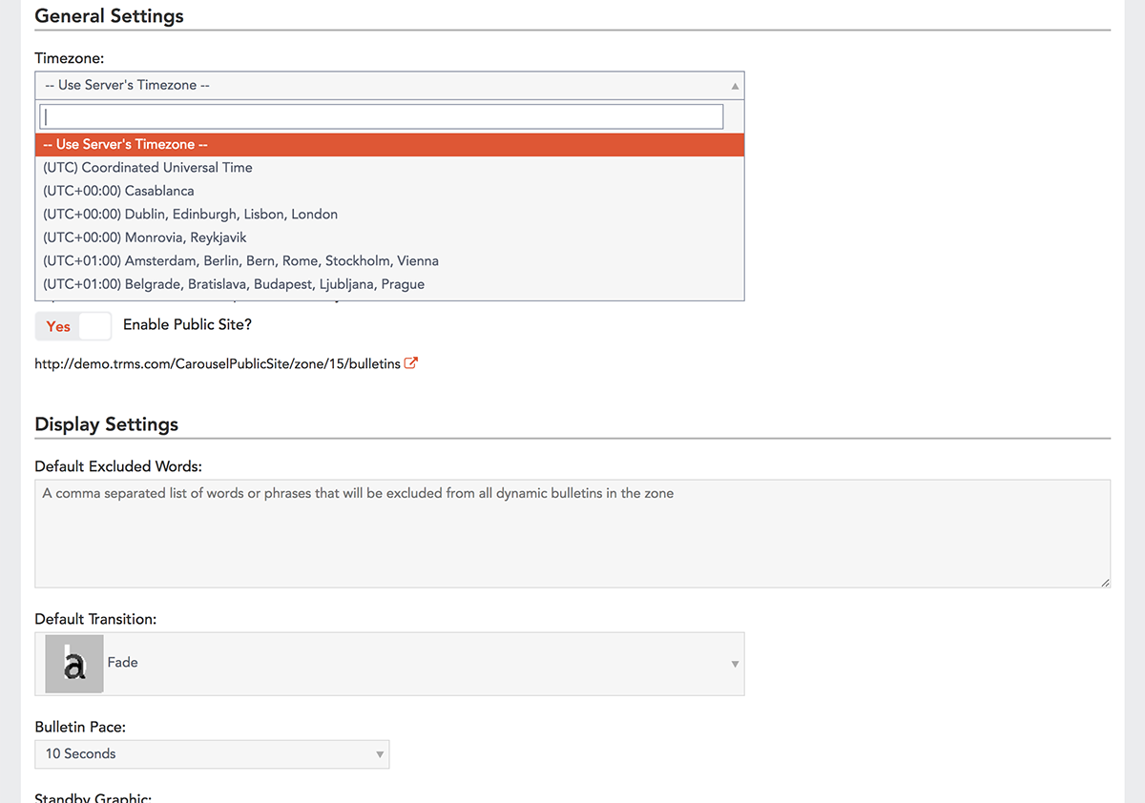Open the Default Transition dropdown
The image size is (1145, 803).
(x=735, y=664)
